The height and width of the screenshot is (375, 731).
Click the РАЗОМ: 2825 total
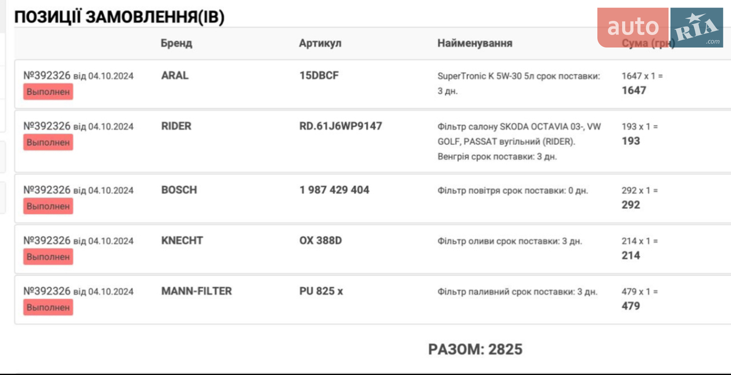[475, 349]
